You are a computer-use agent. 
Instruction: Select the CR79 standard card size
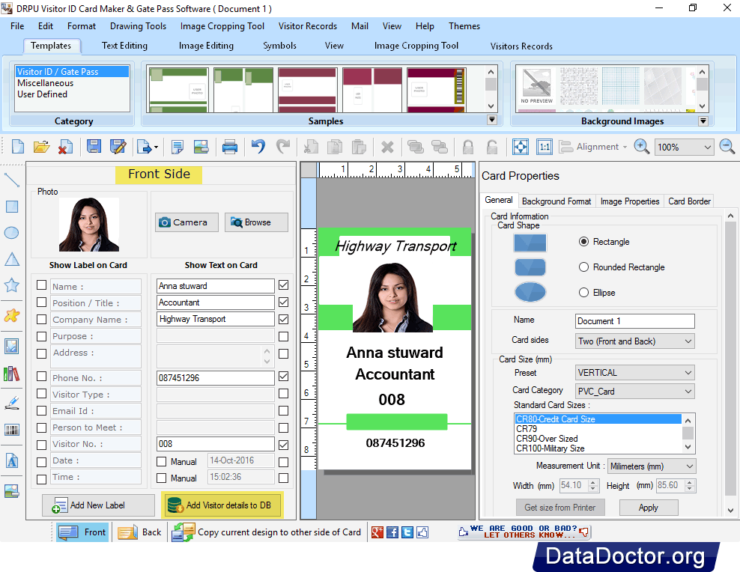pos(527,429)
